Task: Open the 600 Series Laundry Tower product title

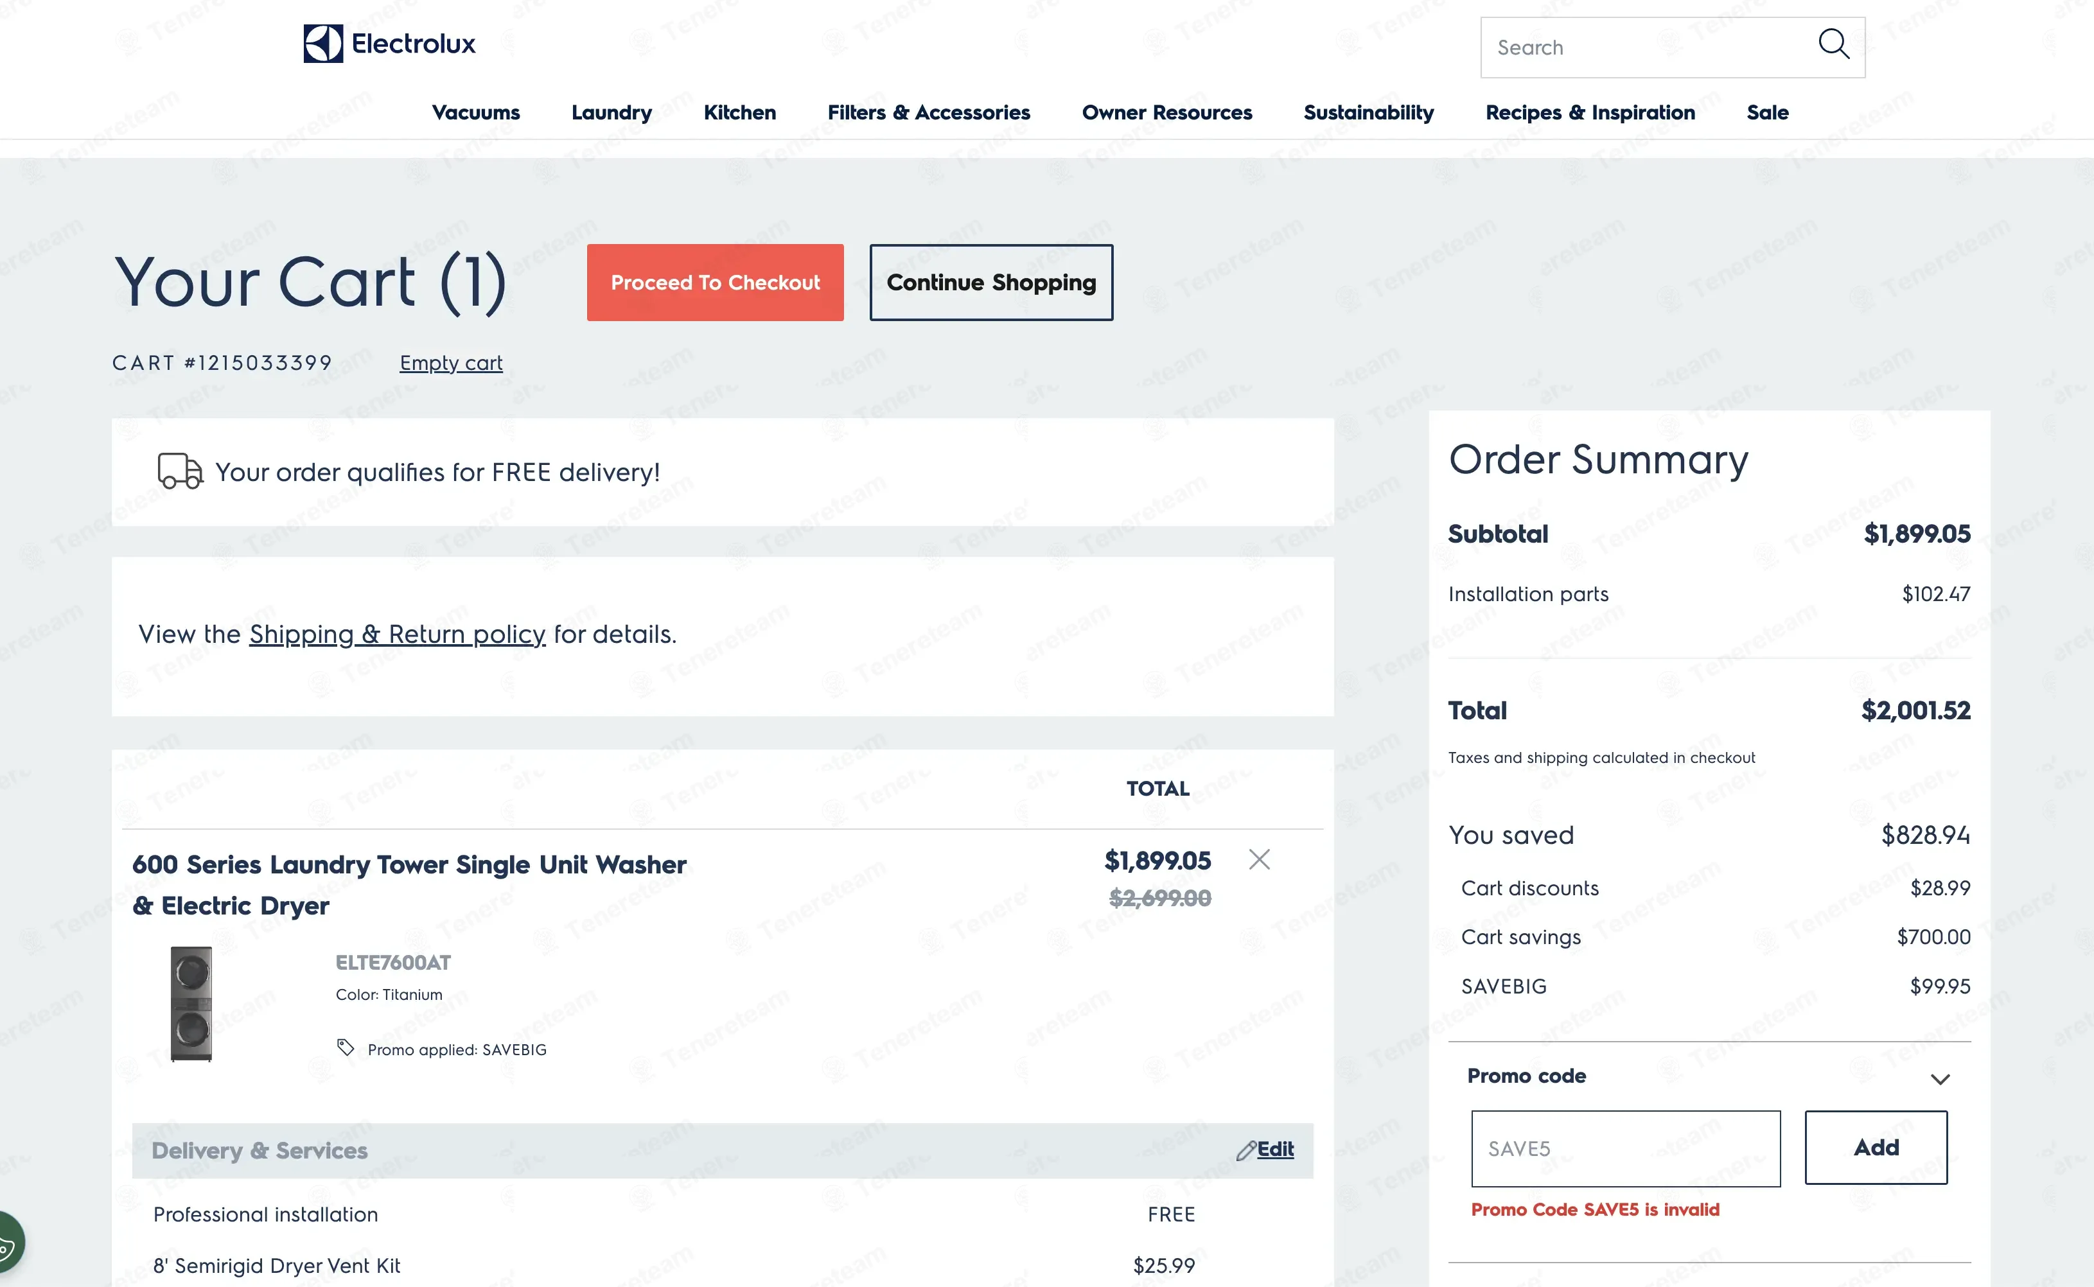Action: pos(409,885)
